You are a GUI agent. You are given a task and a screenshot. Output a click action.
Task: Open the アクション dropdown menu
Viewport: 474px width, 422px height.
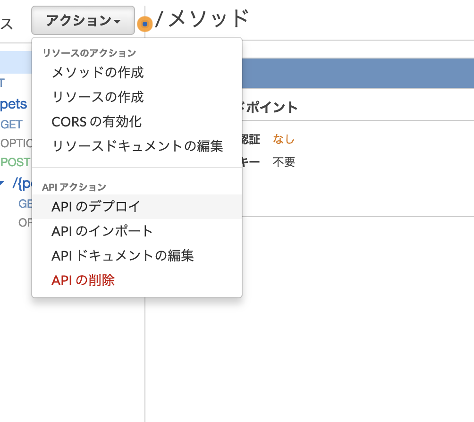click(x=83, y=20)
